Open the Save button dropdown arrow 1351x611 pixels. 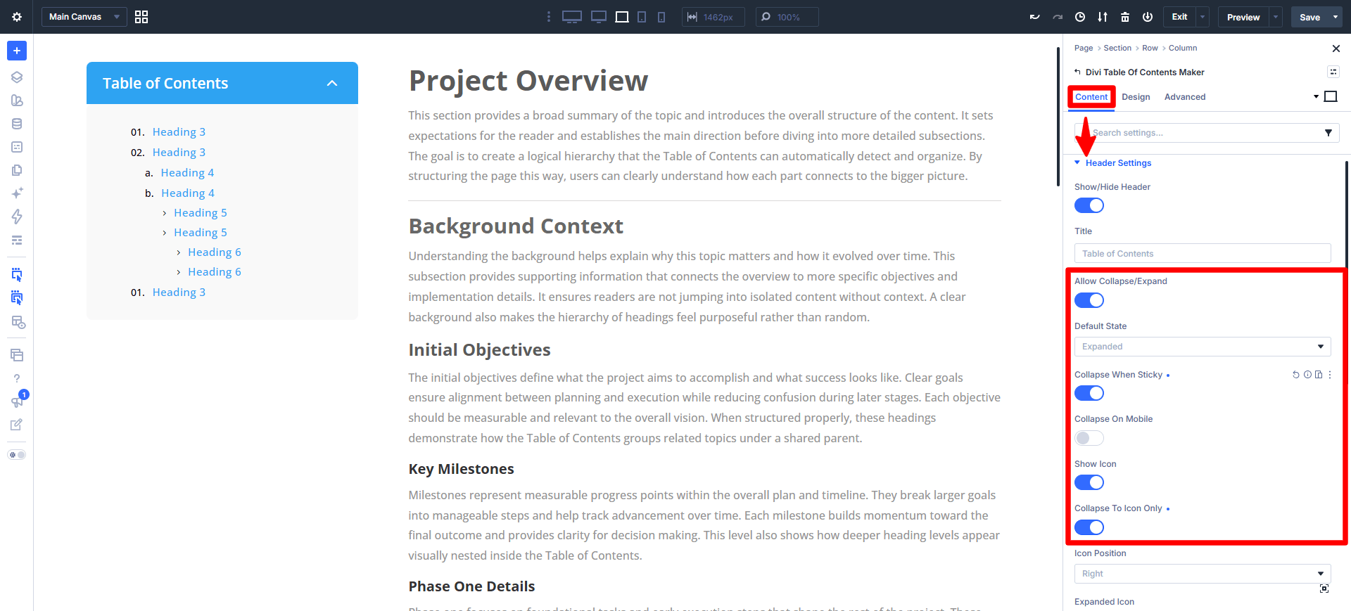pos(1336,17)
